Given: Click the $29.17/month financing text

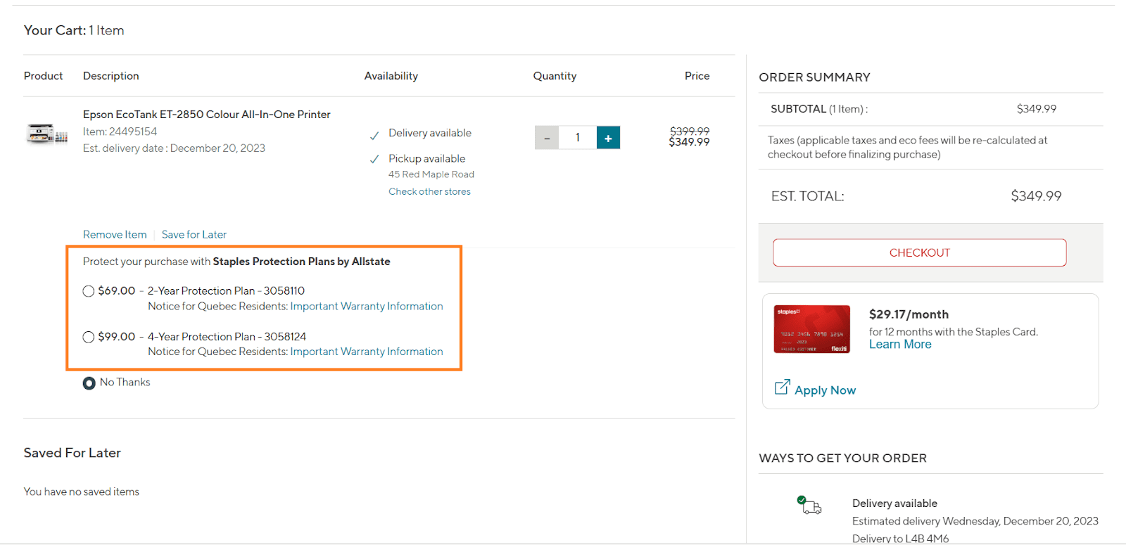Looking at the screenshot, I should point(909,314).
